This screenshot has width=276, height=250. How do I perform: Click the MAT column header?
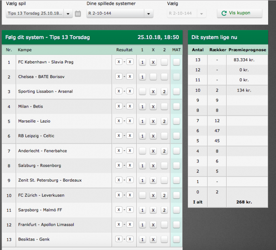[176, 50]
